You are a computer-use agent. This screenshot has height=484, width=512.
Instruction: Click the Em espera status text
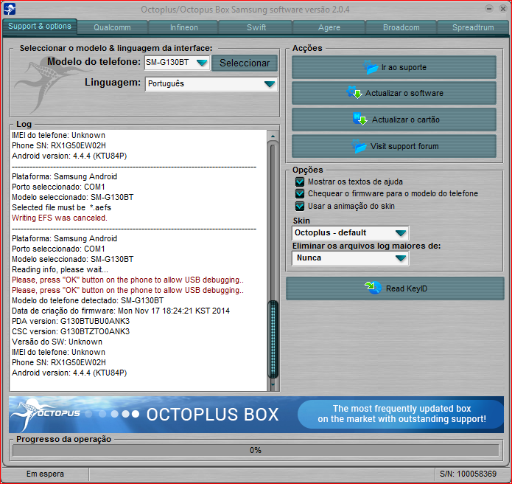point(45,474)
